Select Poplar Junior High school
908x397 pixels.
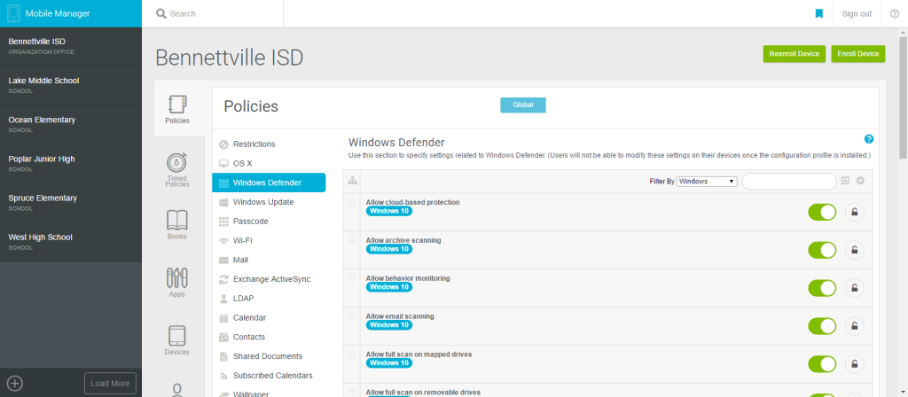click(x=71, y=164)
